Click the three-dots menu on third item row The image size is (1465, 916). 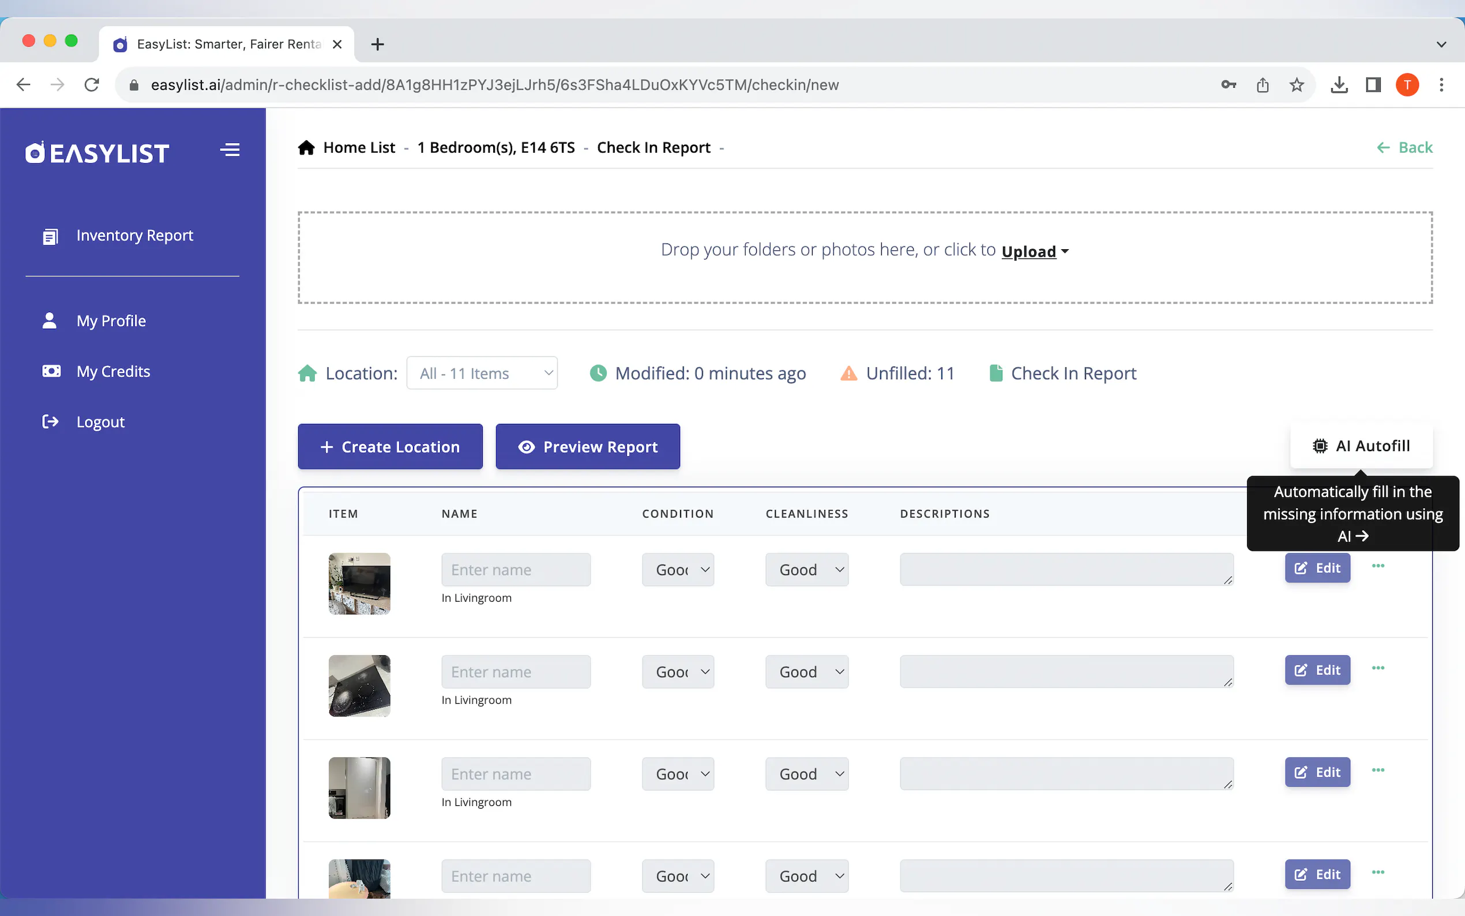(x=1378, y=770)
